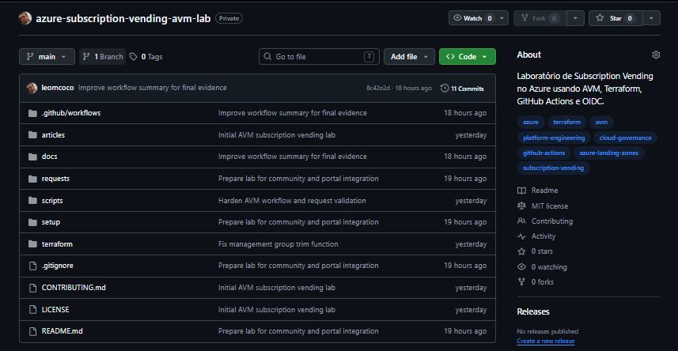The width and height of the screenshot is (678, 351).
Task: Click the repository owner avatar in header
Action: click(25, 18)
